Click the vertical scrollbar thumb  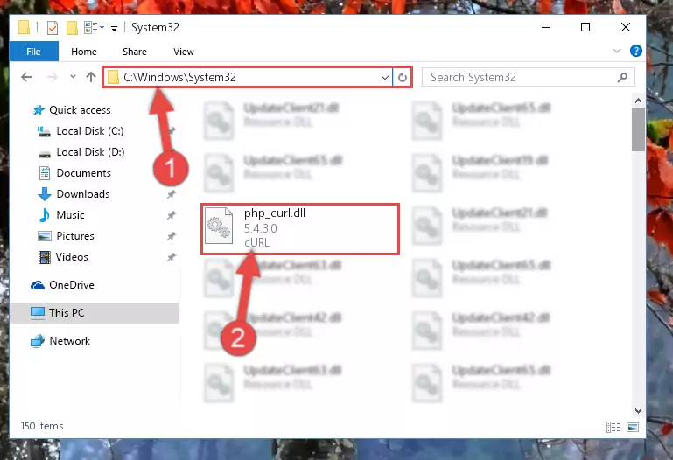(x=638, y=129)
